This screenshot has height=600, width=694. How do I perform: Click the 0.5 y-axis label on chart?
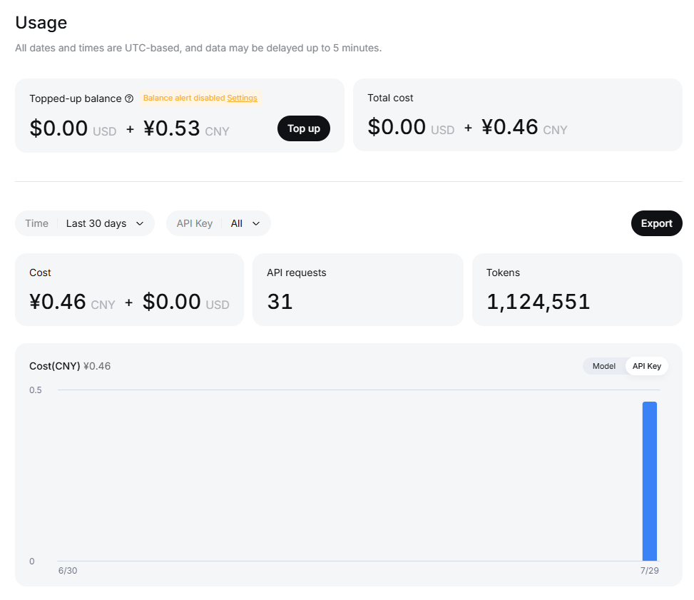coord(36,390)
